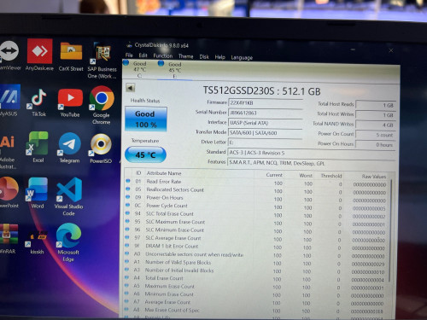427x320 pixels.
Task: Open the Theme menu
Action: click(185, 56)
